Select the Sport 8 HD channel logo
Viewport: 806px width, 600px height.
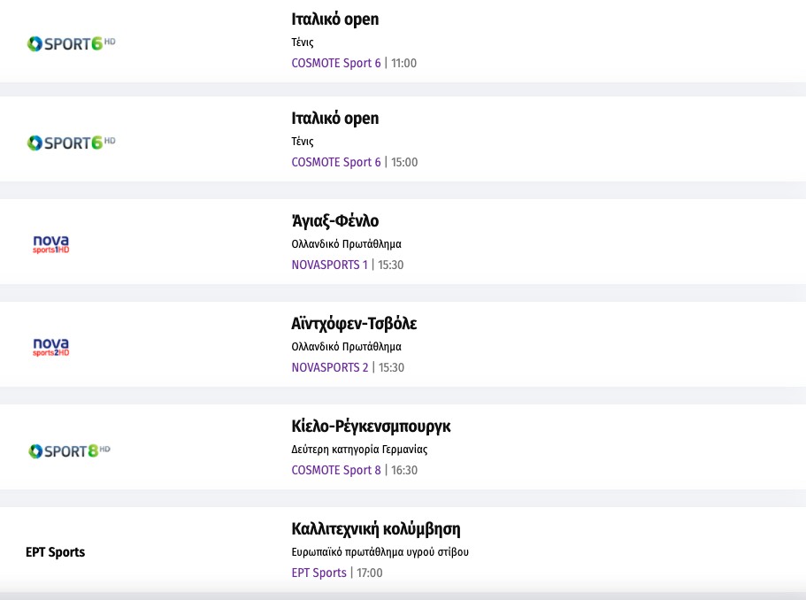click(x=69, y=450)
